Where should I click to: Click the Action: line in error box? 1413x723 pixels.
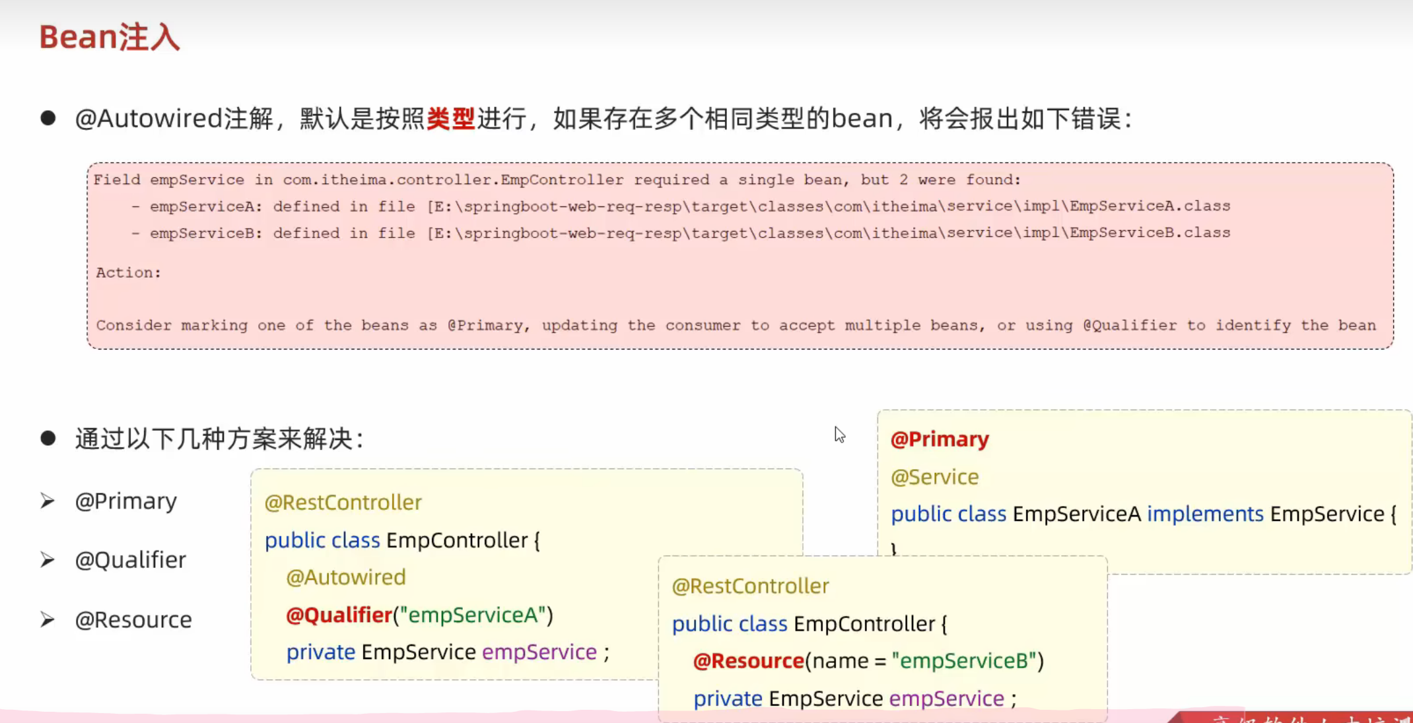click(x=128, y=273)
